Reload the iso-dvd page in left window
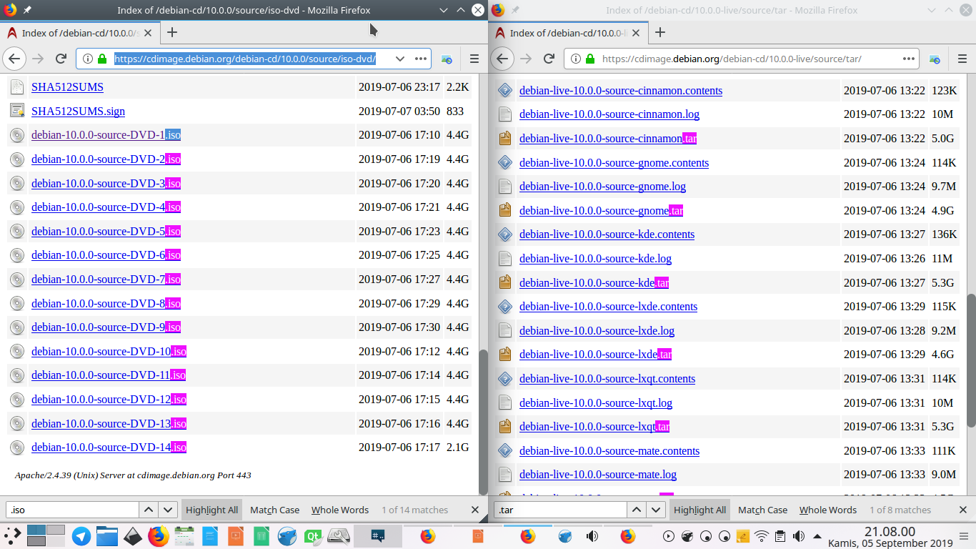This screenshot has width=976, height=549. coord(61,59)
